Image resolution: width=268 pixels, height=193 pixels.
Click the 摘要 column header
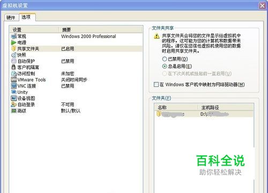[x=101, y=29]
